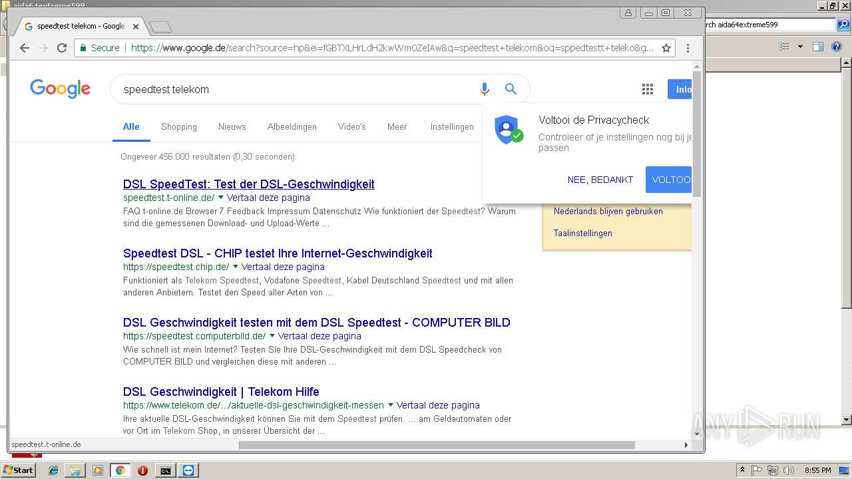This screenshot has width=852, height=479.
Task: Open the Chrome profile (person) button
Action: 628,13
